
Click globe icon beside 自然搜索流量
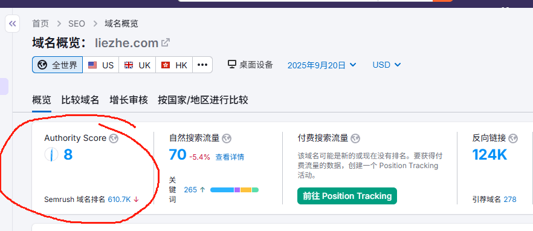point(227,138)
